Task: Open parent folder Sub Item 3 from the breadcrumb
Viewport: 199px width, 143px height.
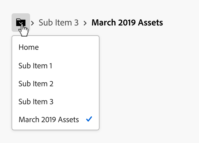Action: [x=58, y=23]
